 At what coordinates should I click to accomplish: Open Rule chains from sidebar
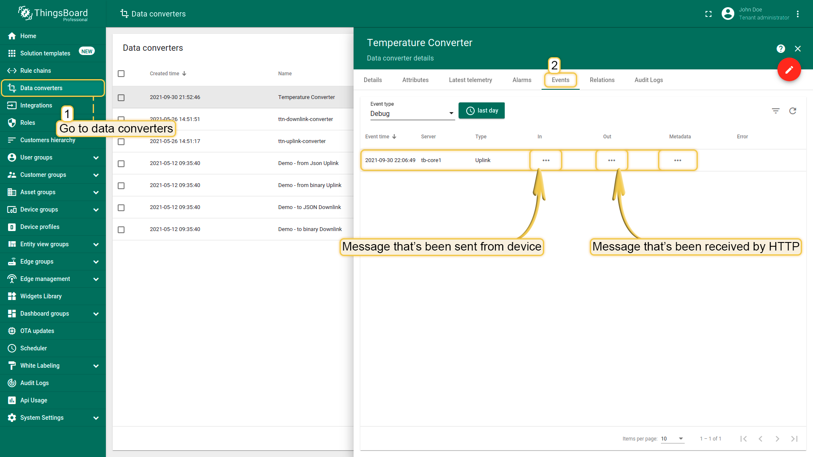[x=36, y=71]
